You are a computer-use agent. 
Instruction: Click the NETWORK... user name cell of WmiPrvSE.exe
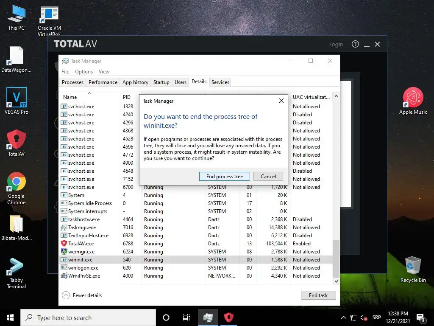[x=221, y=275]
